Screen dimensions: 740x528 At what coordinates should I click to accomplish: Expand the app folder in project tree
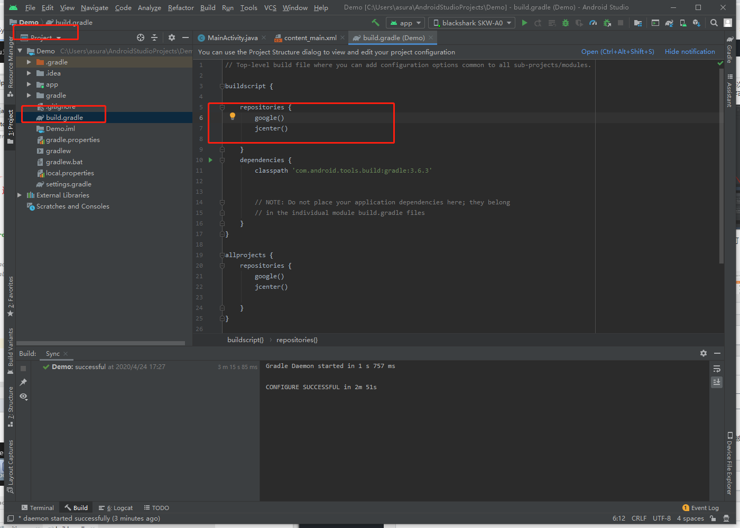[29, 84]
